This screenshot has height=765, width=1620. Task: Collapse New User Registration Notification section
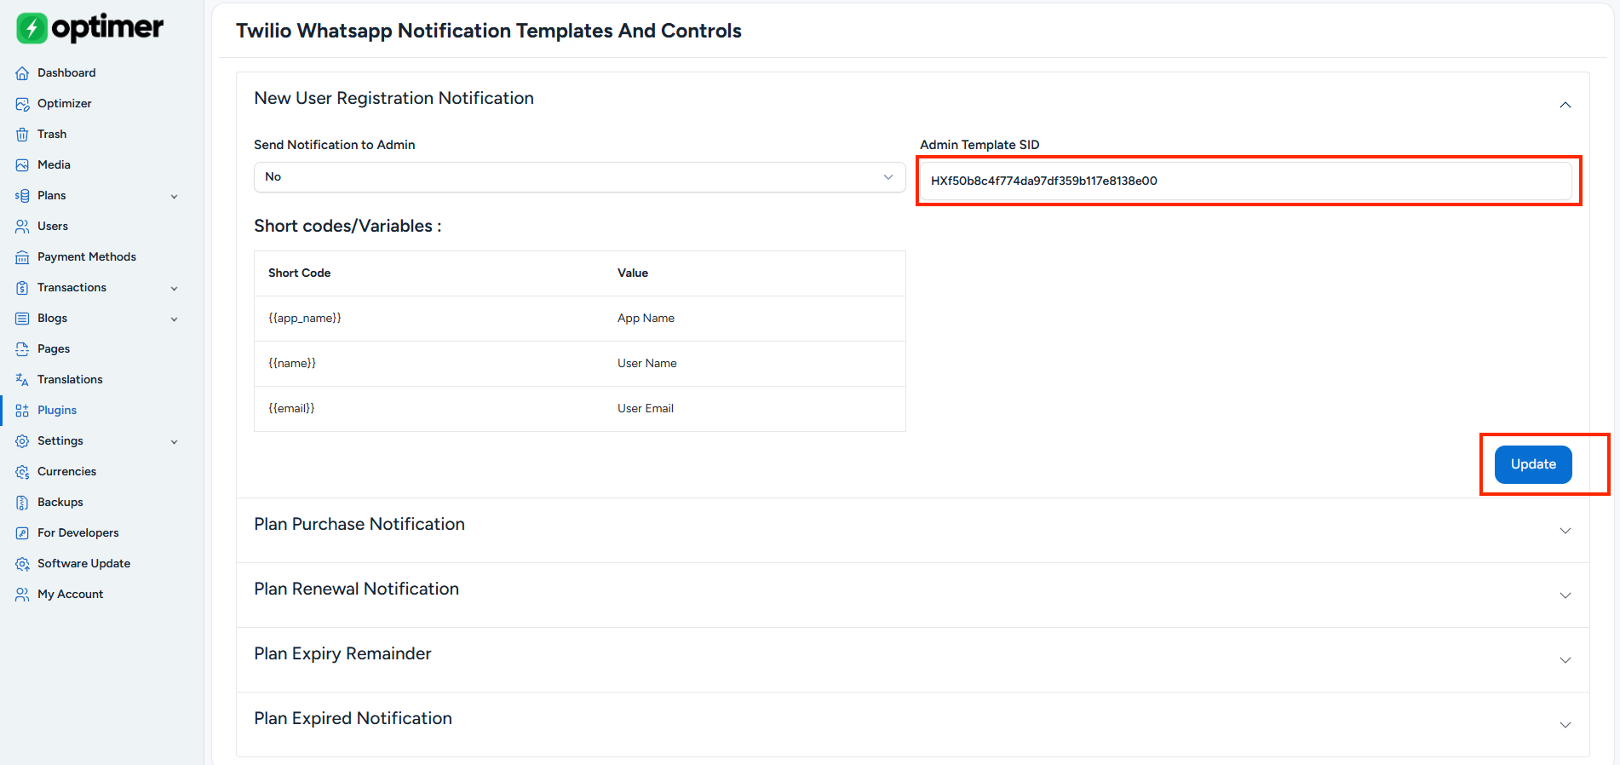coord(1565,105)
